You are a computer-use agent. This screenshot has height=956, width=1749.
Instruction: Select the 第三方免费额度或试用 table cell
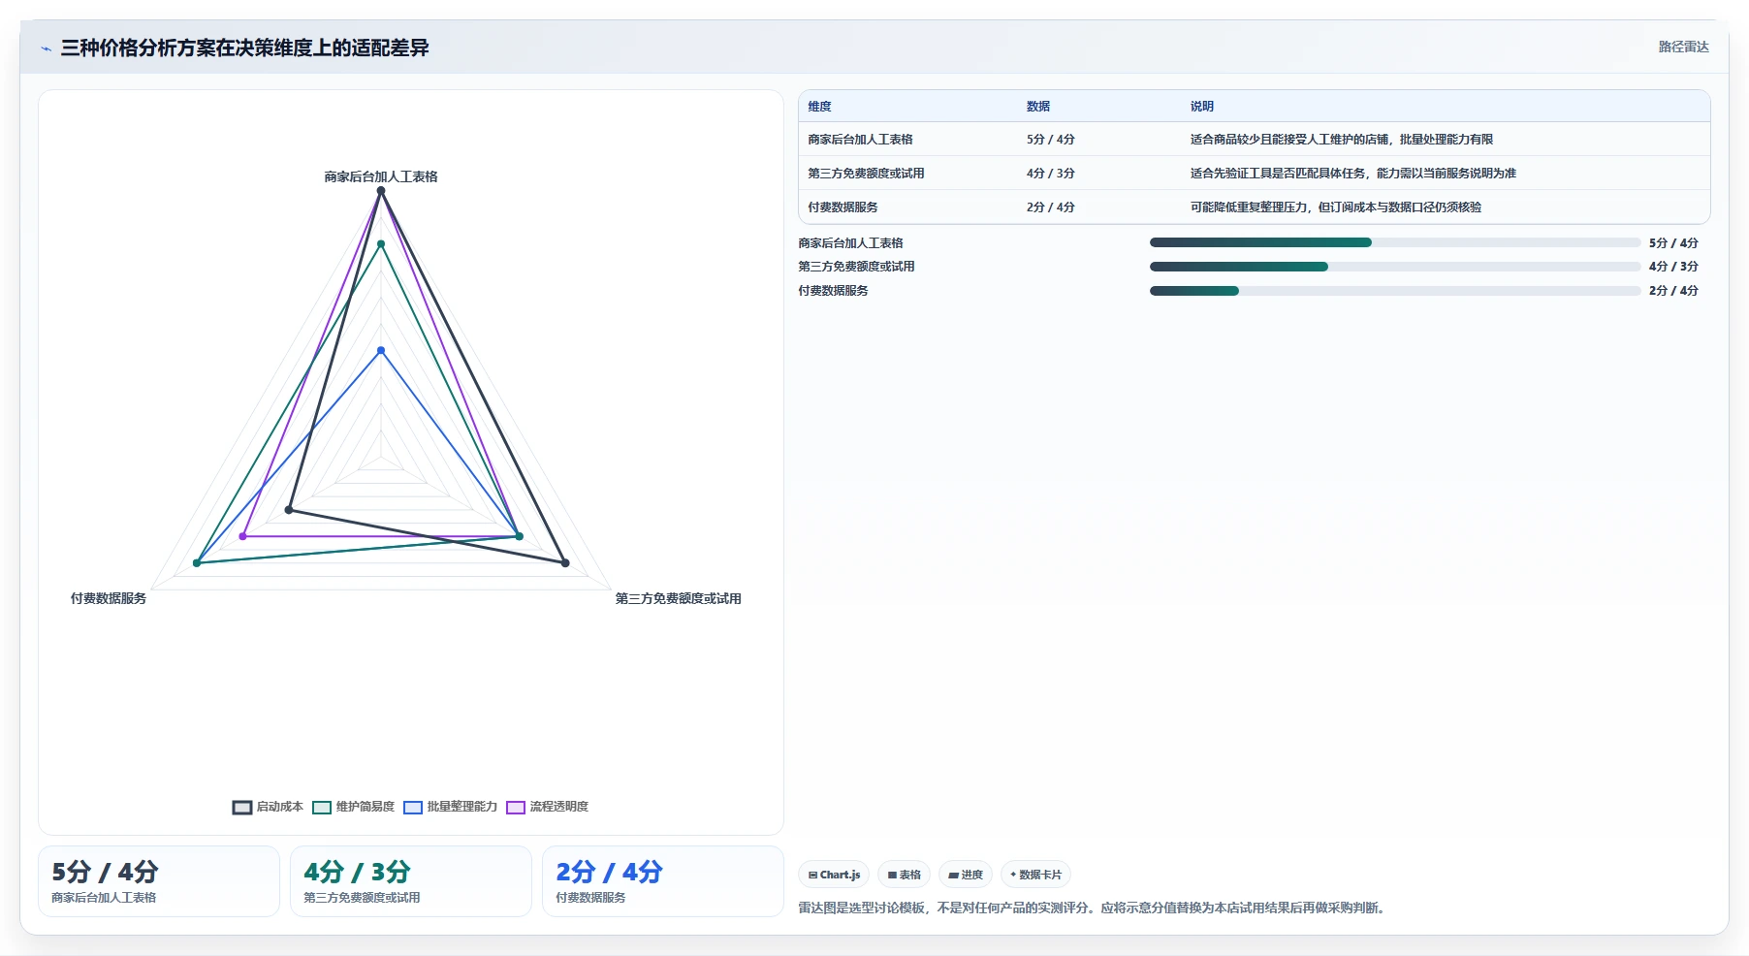[x=867, y=174]
